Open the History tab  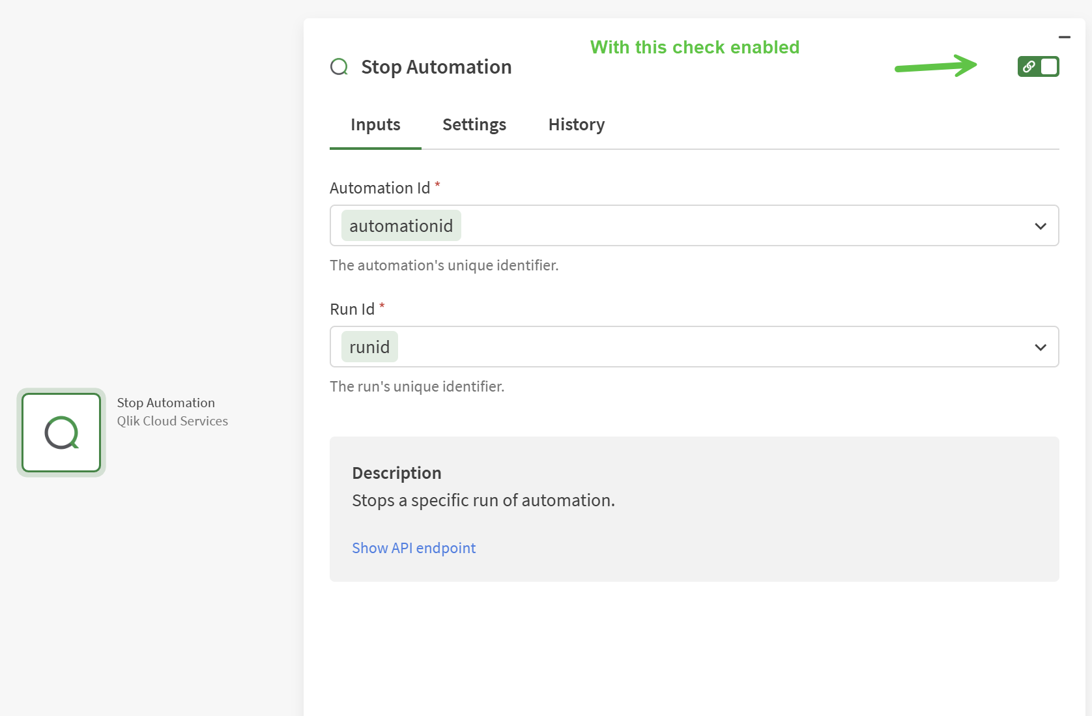575,124
